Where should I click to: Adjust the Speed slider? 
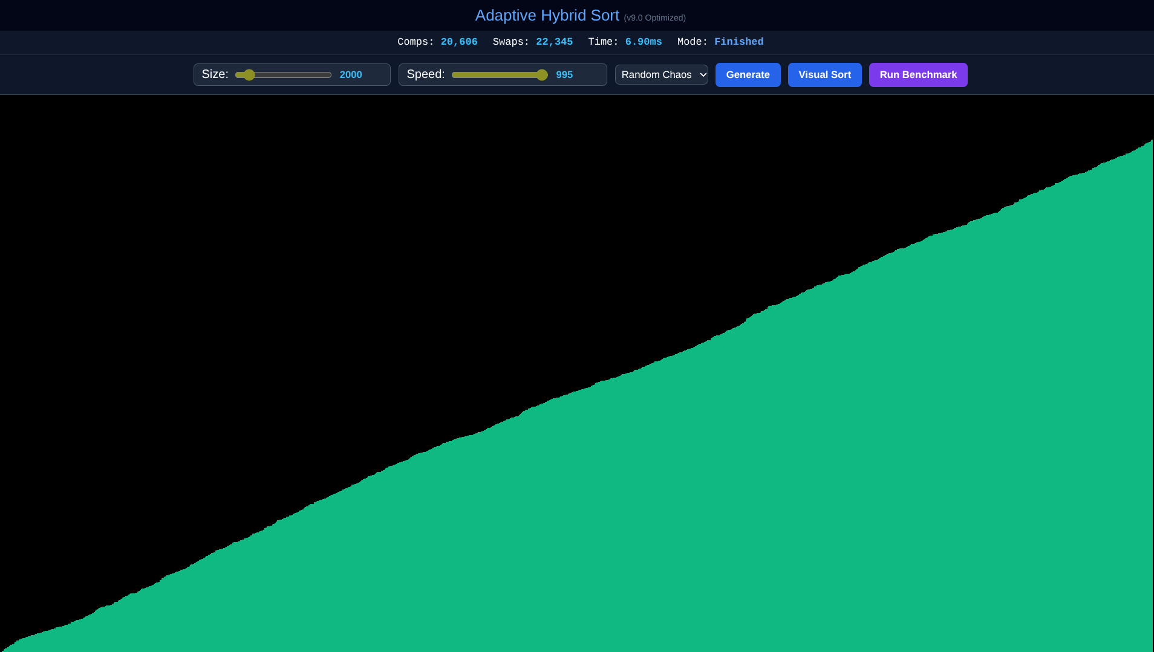(x=500, y=75)
